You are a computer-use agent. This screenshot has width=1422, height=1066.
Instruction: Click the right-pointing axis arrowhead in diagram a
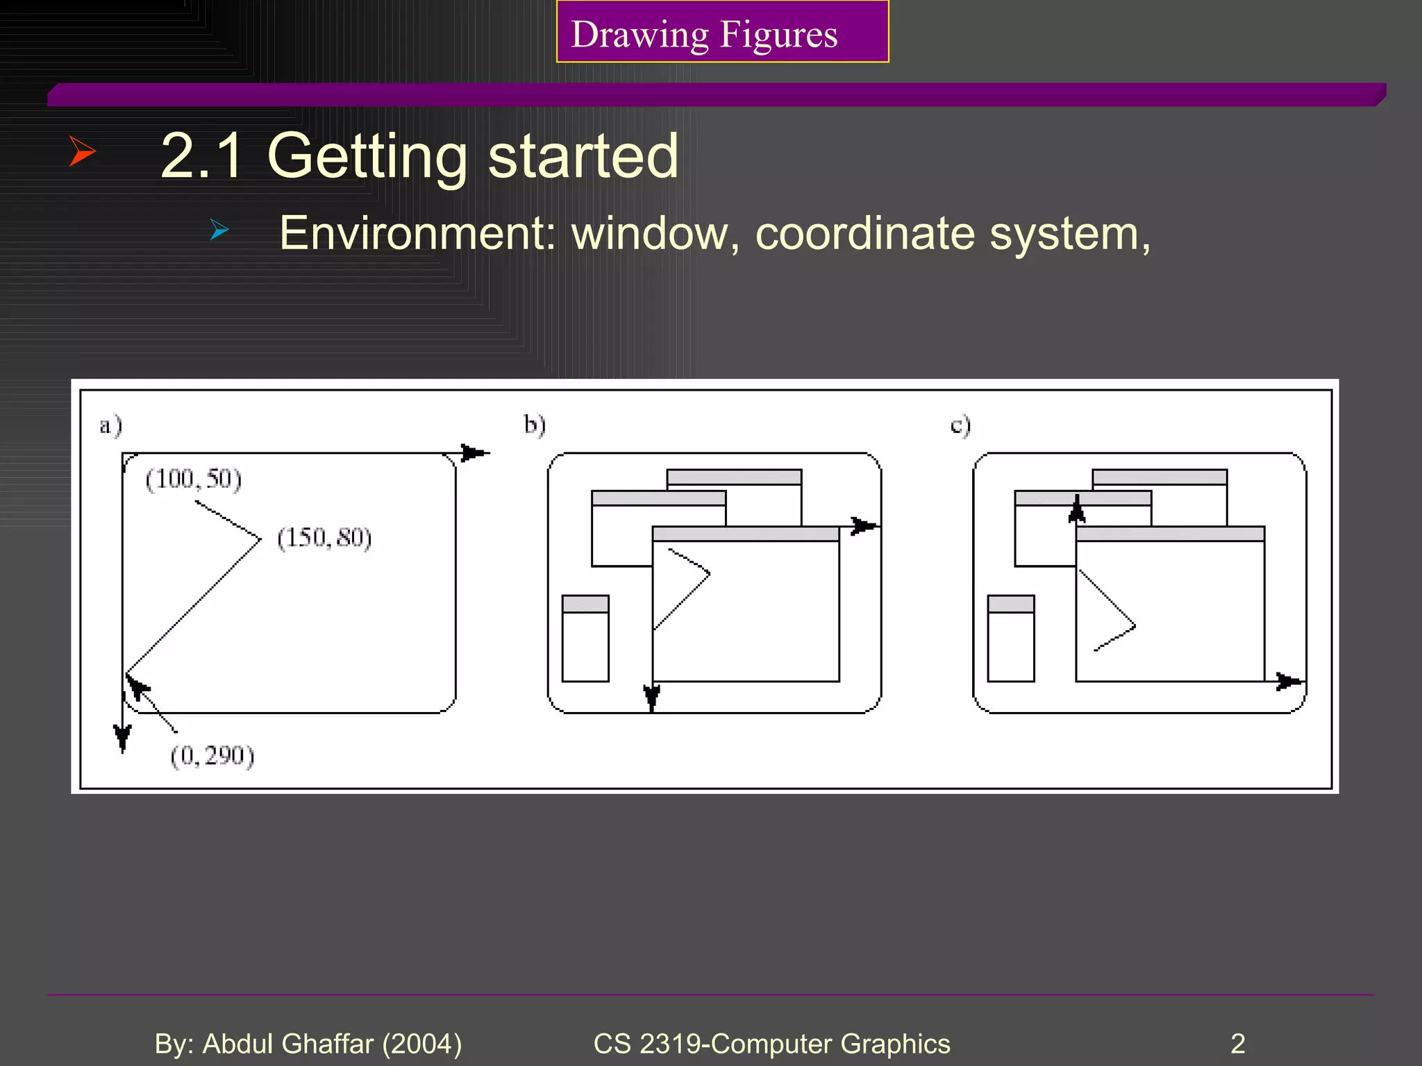click(474, 453)
